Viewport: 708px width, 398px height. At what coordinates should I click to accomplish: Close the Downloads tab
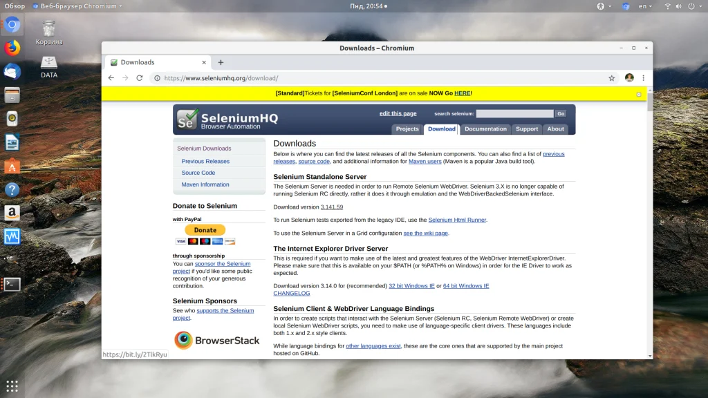click(x=204, y=62)
